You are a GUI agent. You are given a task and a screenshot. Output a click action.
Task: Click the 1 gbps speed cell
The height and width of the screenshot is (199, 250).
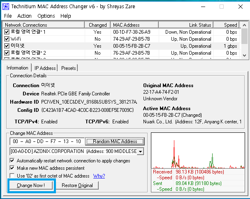230,46
